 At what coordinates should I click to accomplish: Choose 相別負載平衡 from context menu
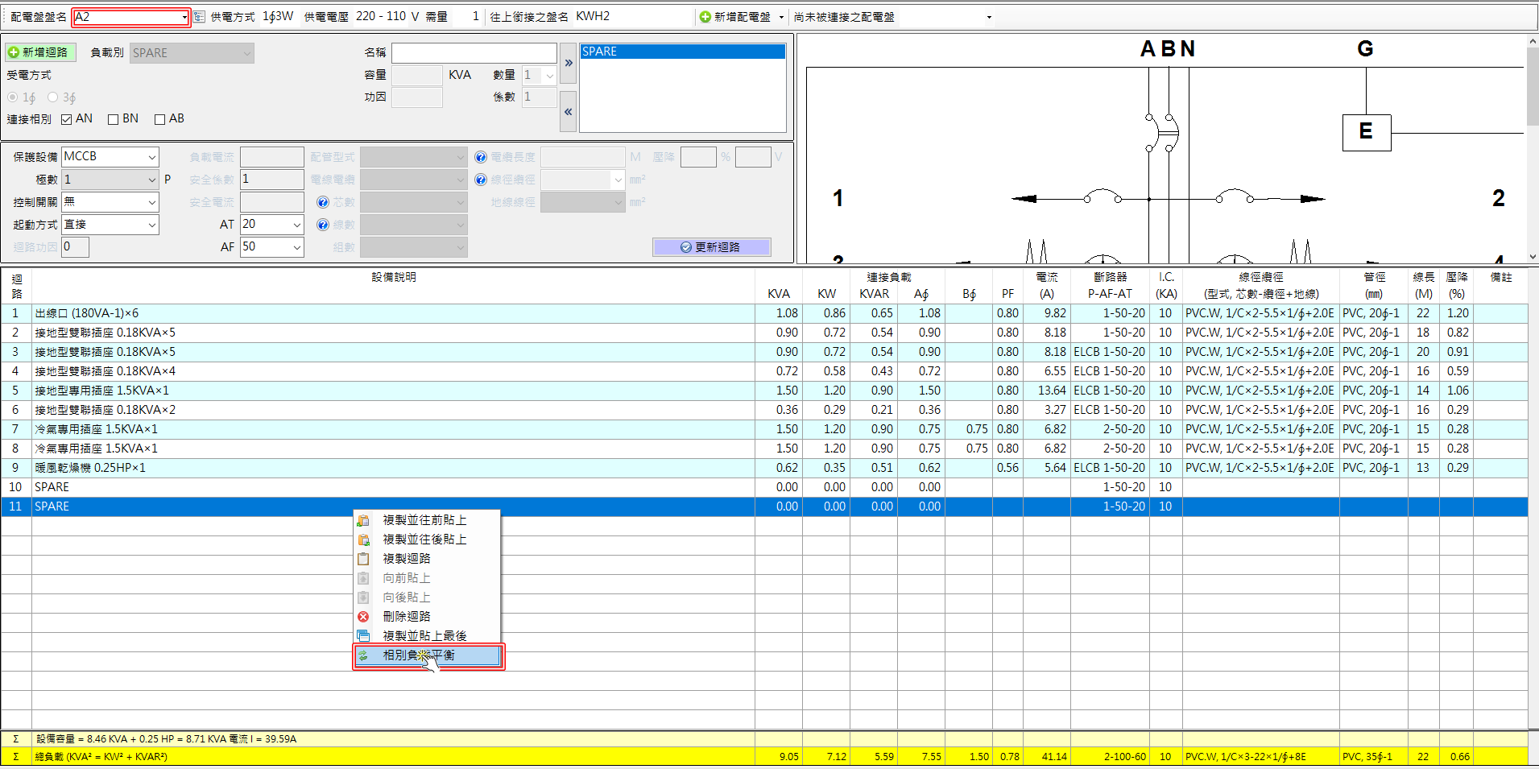pos(428,655)
